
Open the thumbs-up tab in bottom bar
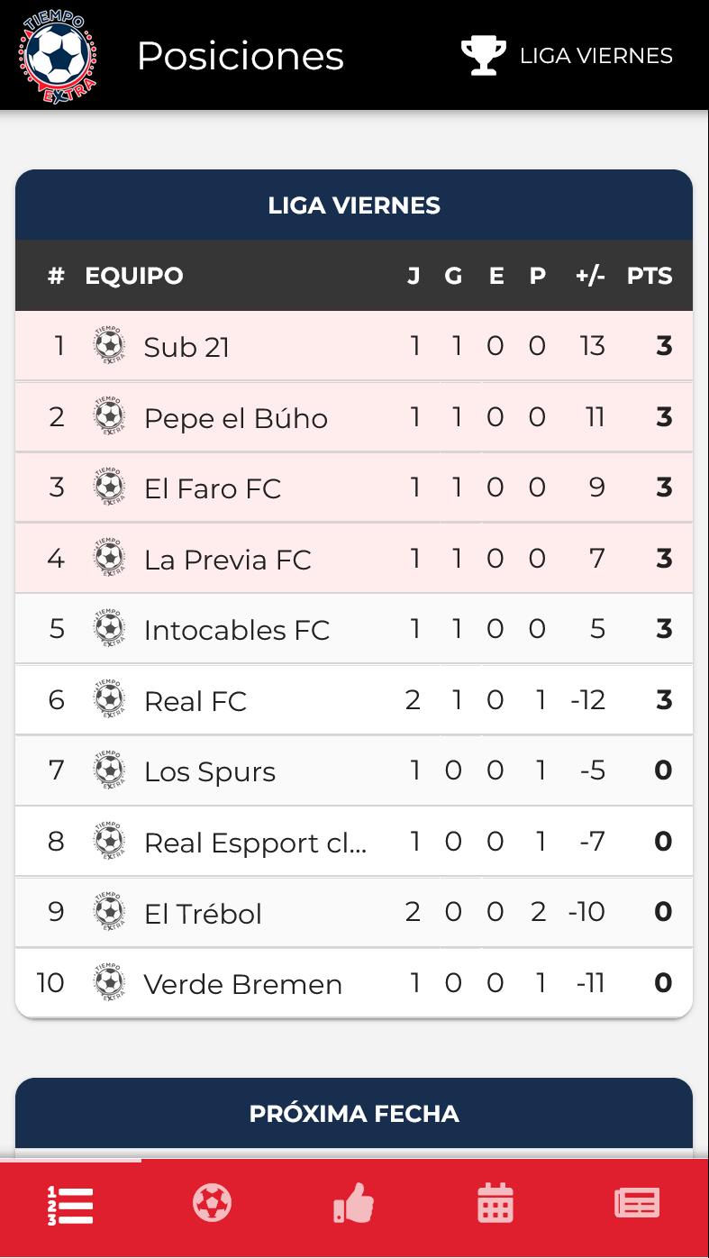coord(353,1203)
